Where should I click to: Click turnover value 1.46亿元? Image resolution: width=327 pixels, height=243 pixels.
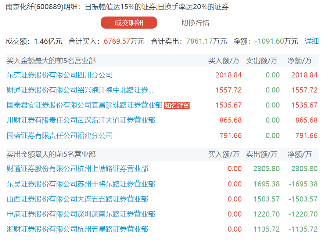tap(48, 41)
